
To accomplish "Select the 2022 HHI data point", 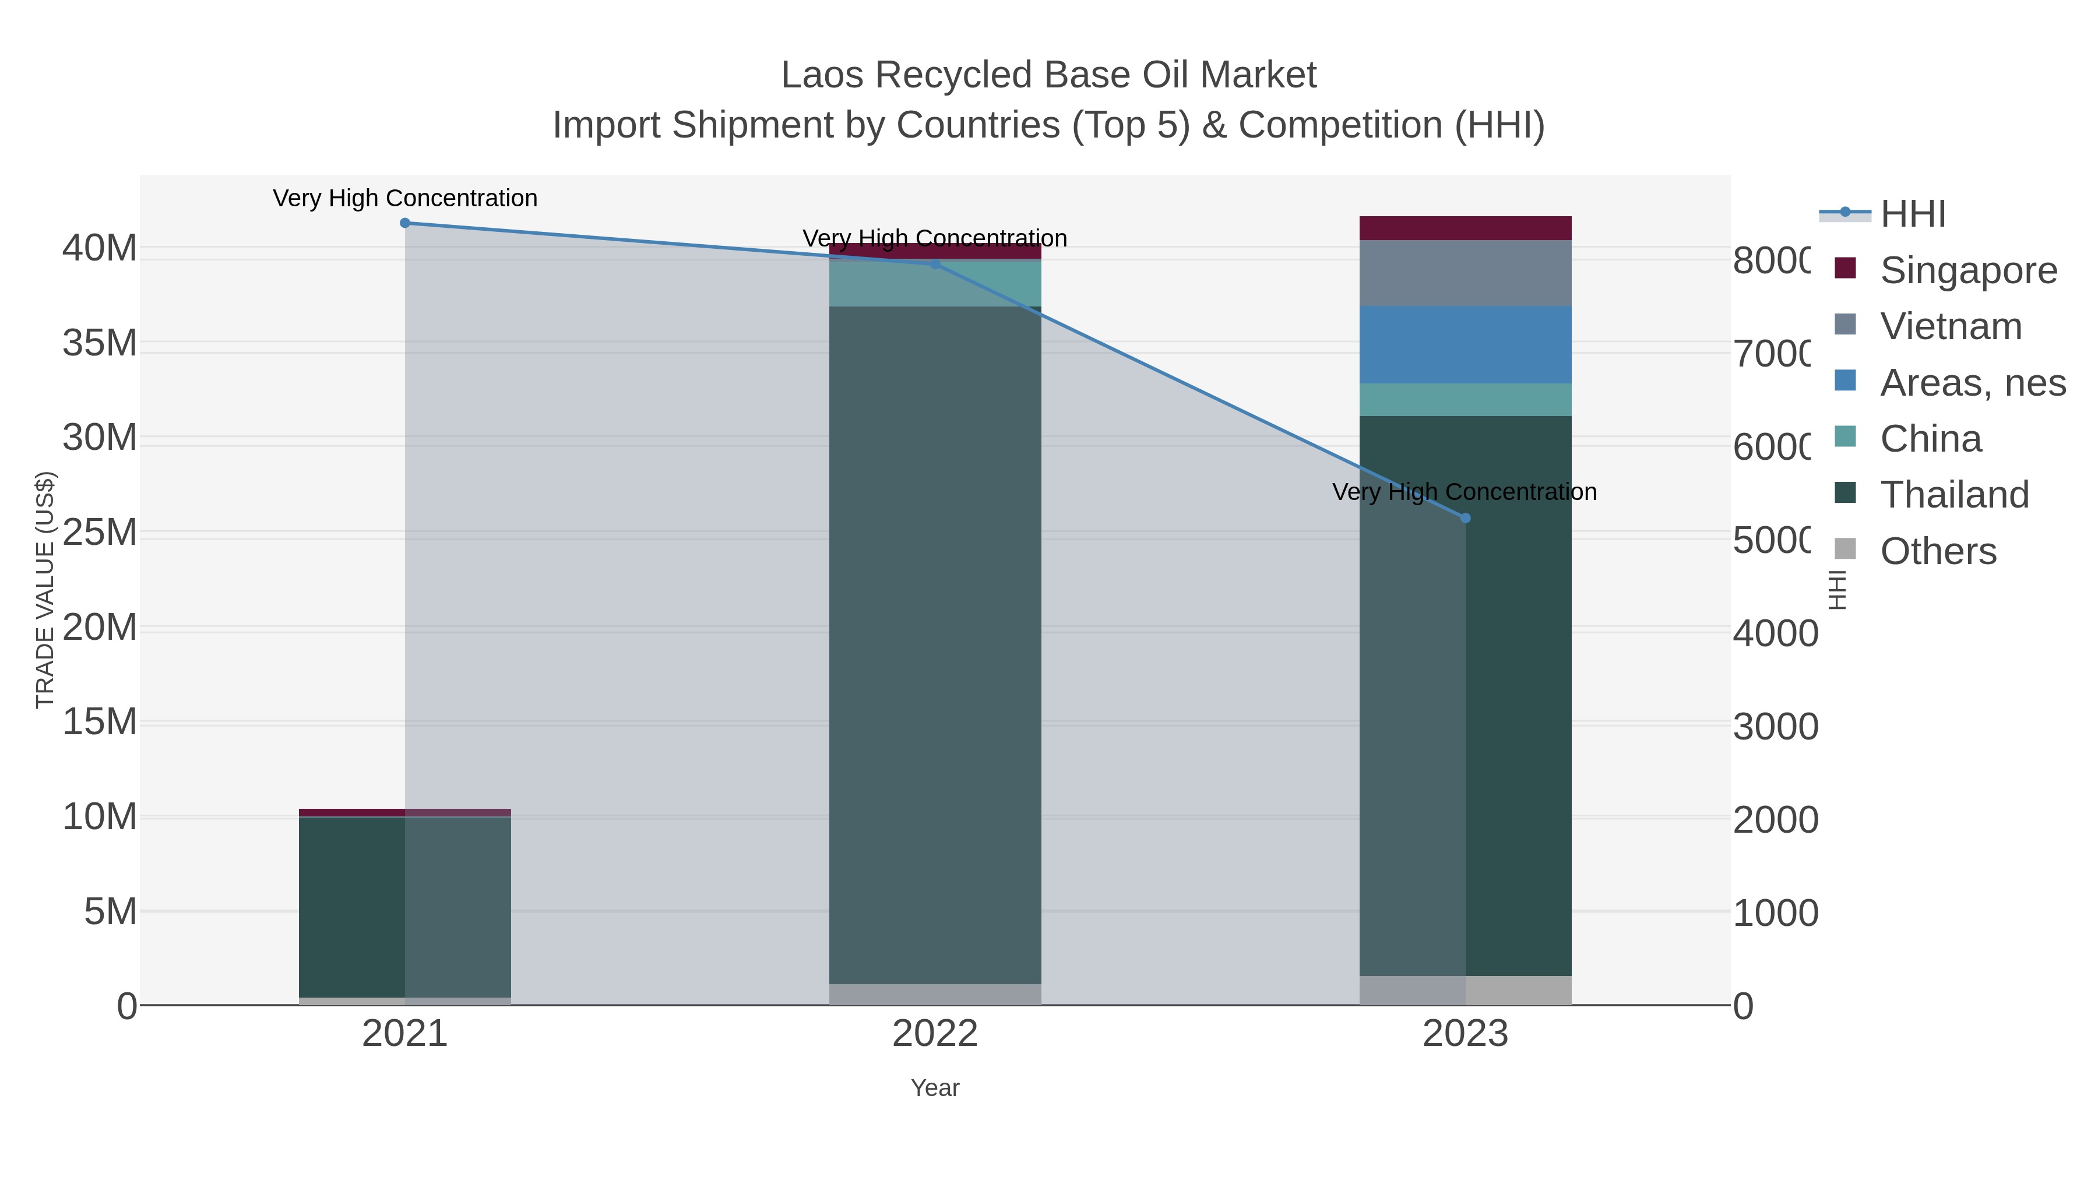I will click(935, 264).
